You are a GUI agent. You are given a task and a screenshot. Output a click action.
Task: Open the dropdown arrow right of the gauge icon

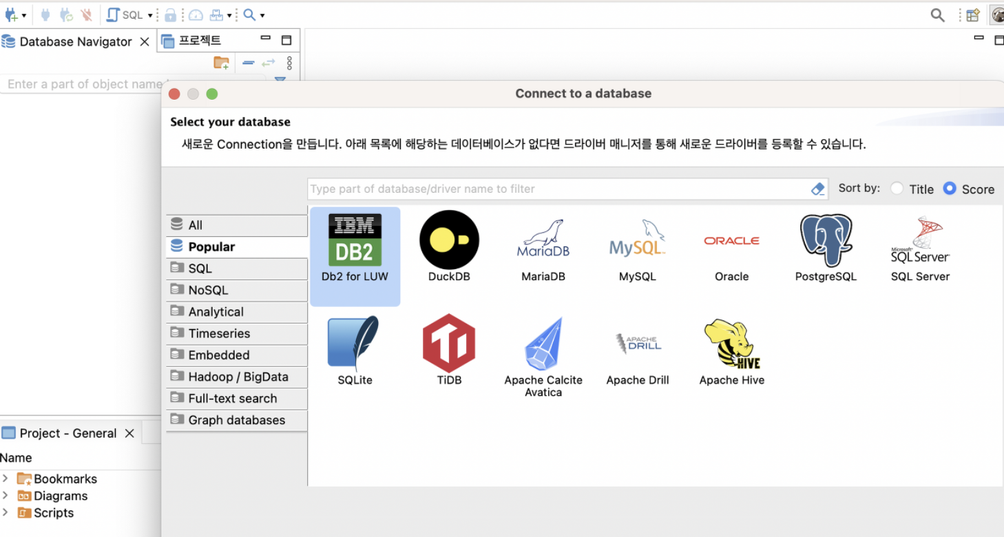coord(229,15)
